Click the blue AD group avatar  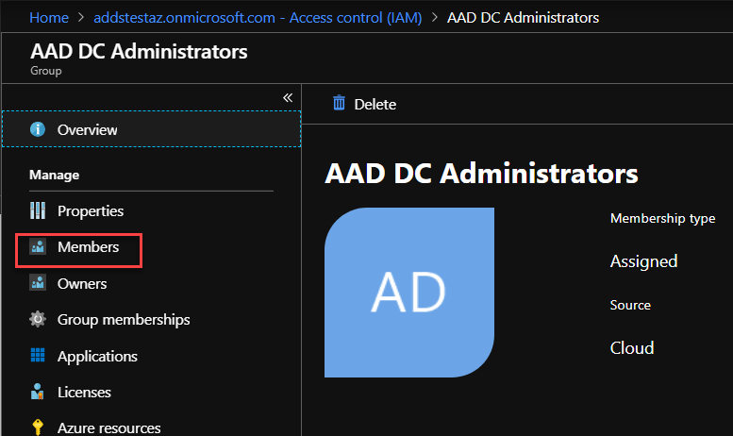(x=409, y=293)
